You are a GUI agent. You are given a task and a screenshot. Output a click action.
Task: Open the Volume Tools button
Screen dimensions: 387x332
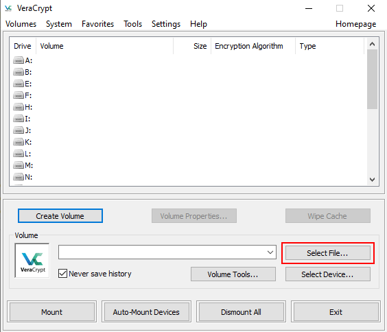pyautogui.click(x=233, y=274)
